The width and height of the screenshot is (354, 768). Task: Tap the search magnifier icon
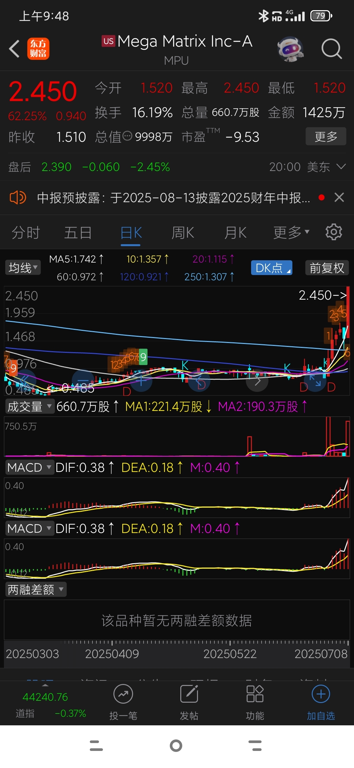tap(331, 49)
